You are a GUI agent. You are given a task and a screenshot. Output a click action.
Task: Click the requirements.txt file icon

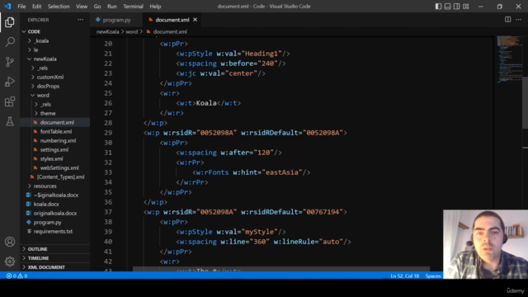tap(30, 231)
